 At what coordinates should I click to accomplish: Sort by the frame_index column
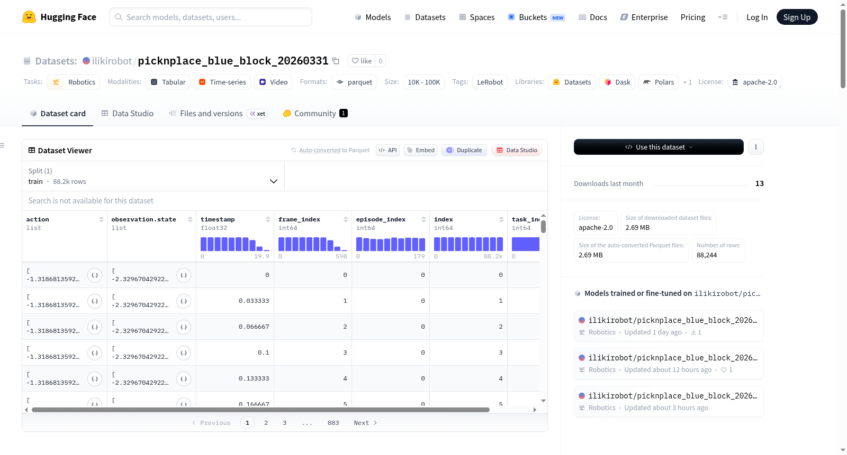(346, 219)
